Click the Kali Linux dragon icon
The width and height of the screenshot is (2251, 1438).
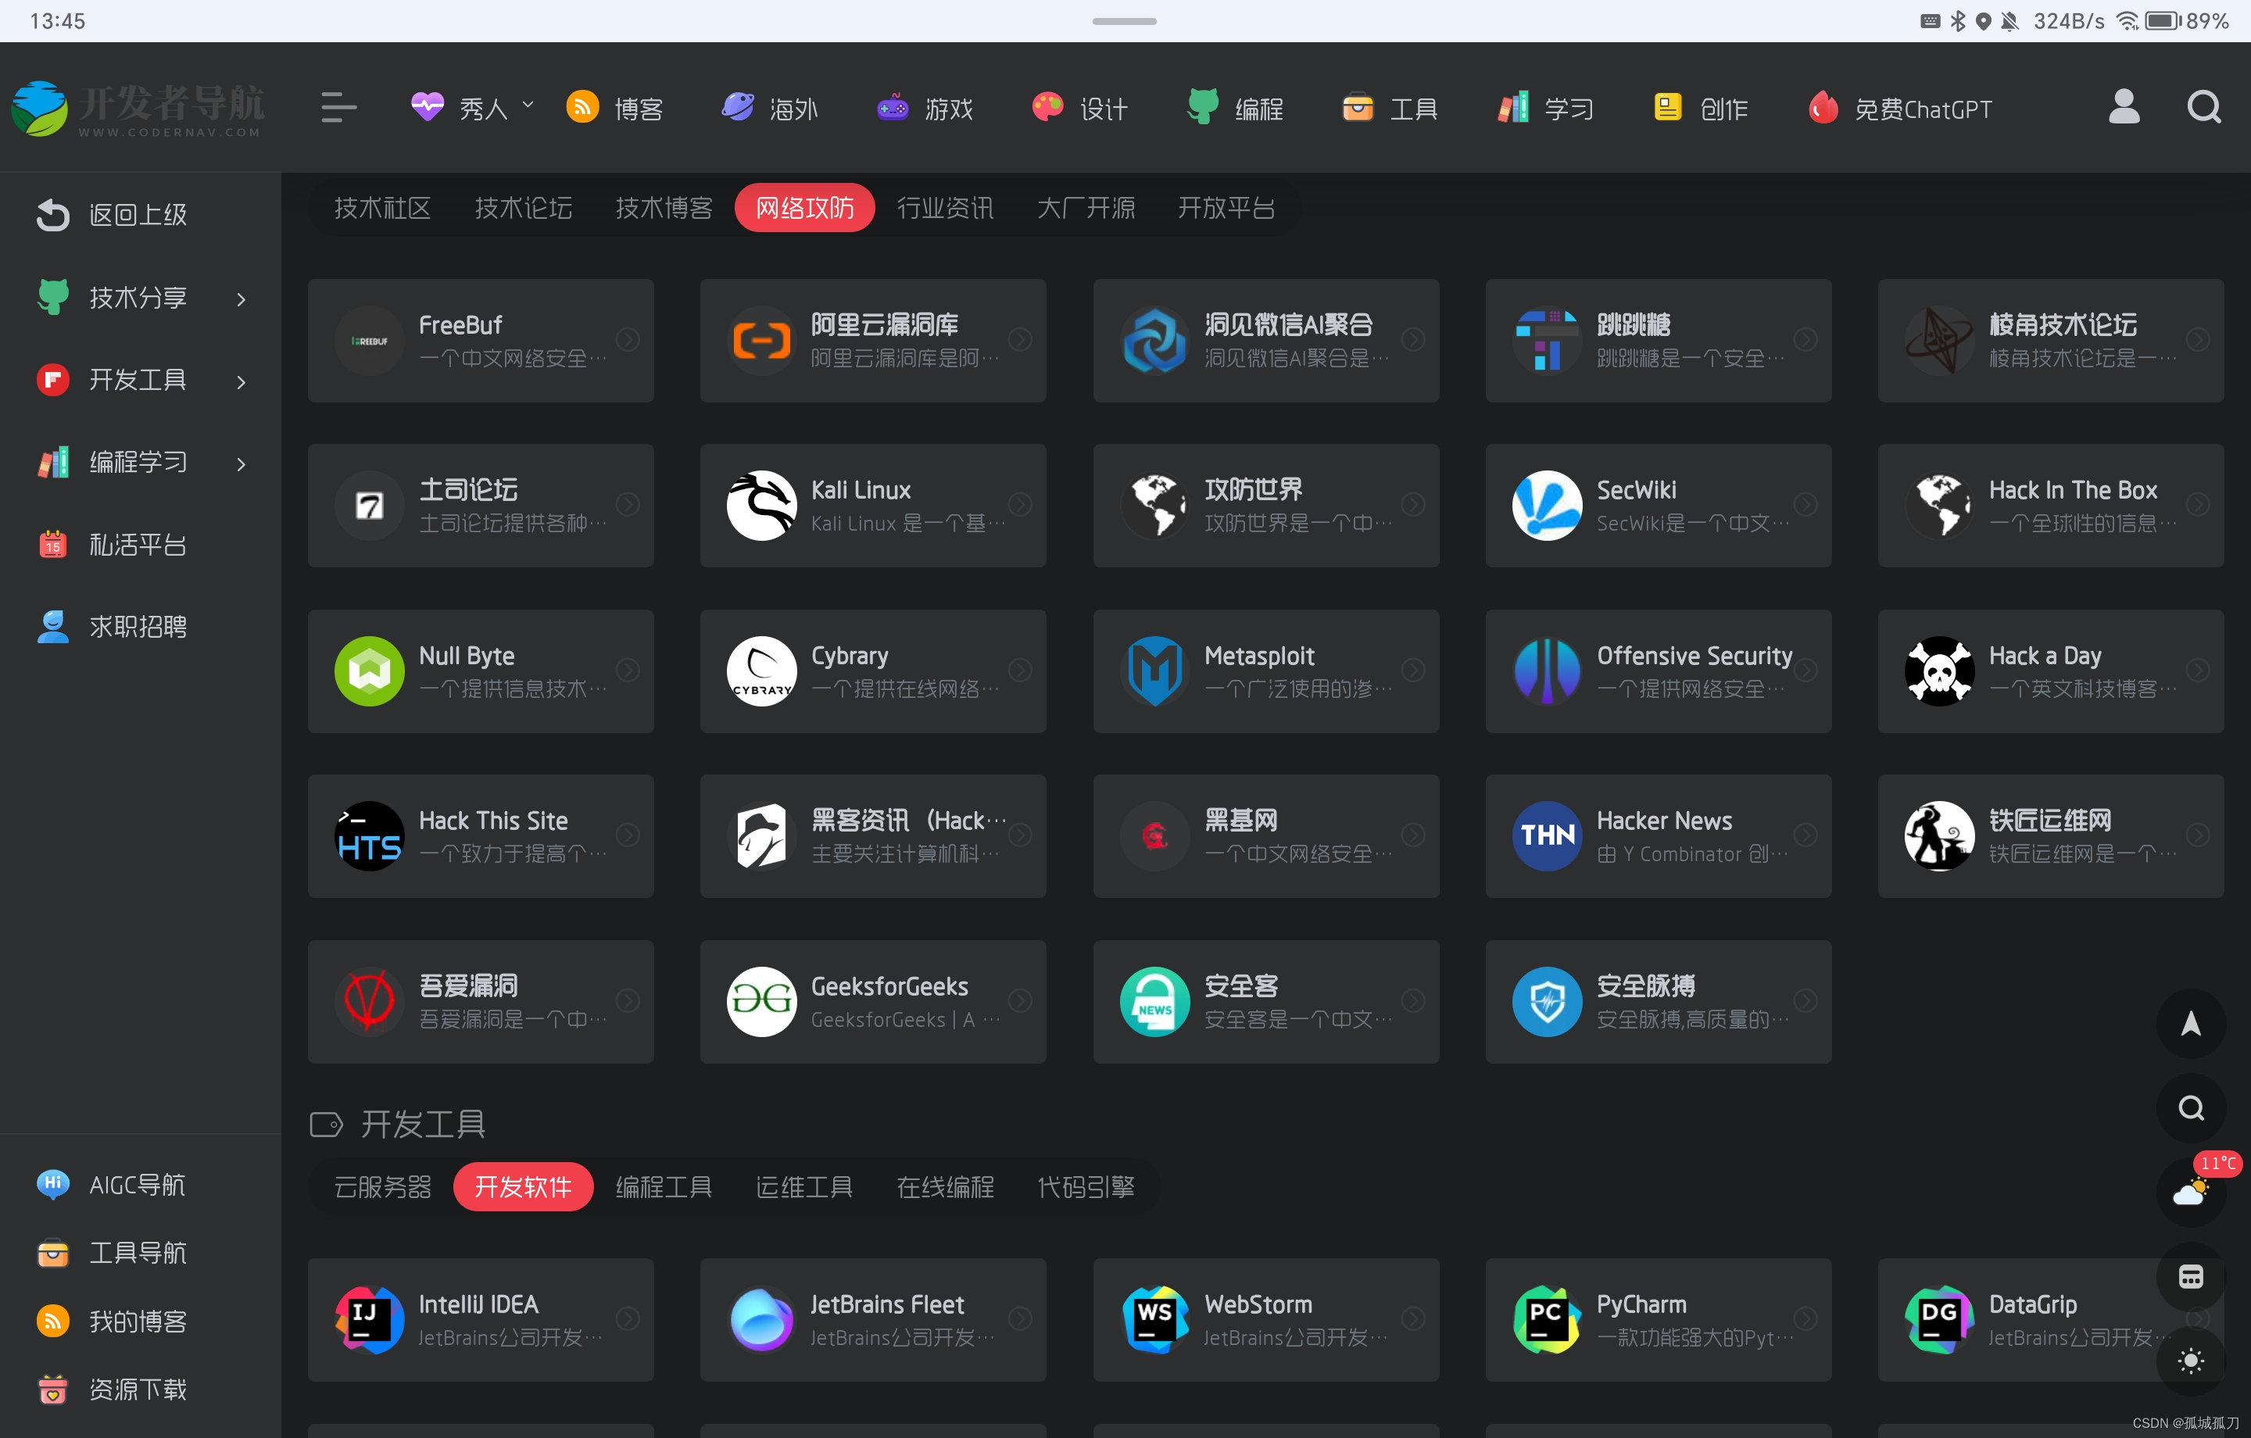tap(762, 506)
